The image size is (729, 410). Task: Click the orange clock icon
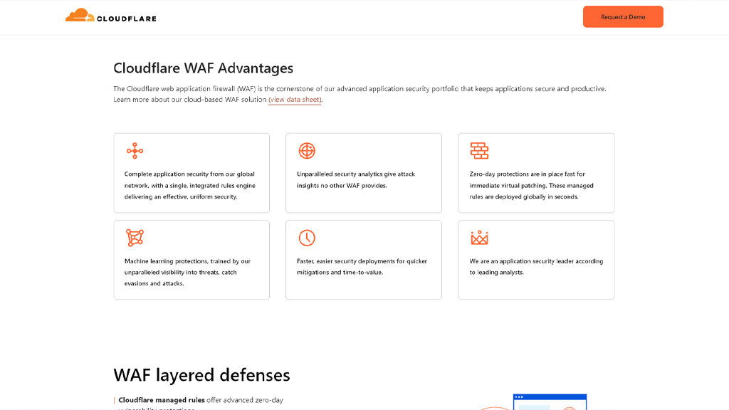pyautogui.click(x=307, y=238)
